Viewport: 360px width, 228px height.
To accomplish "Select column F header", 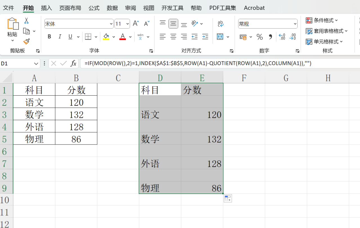I will pos(244,78).
